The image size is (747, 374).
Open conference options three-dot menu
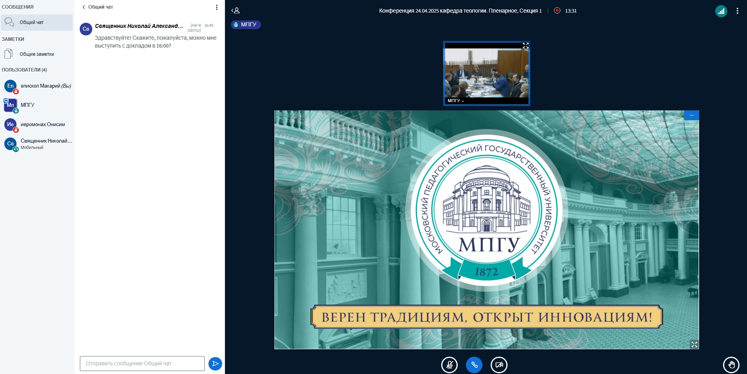click(x=737, y=11)
